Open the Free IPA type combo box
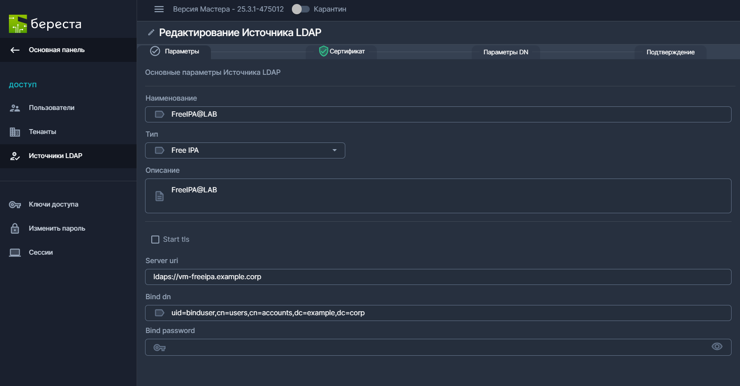740x386 pixels. pos(245,150)
